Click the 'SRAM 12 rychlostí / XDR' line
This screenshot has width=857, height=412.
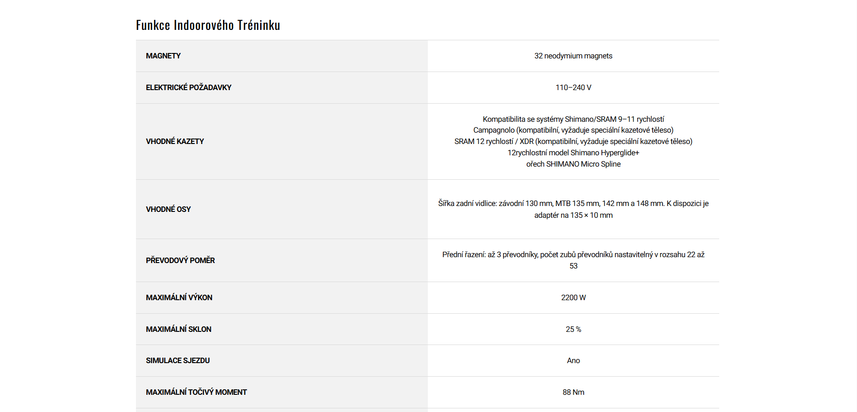[x=573, y=141]
